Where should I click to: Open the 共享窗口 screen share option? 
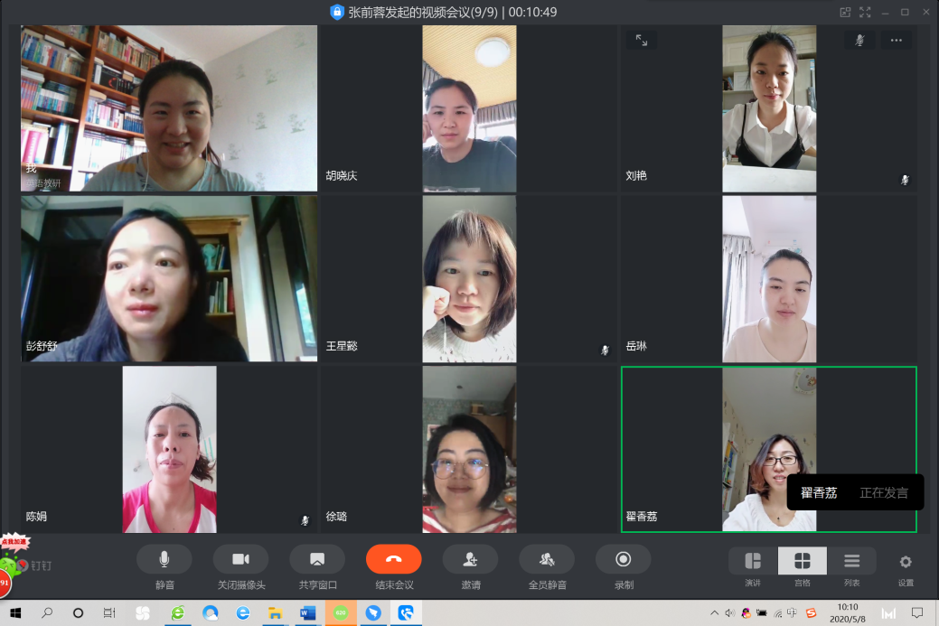[x=317, y=559]
